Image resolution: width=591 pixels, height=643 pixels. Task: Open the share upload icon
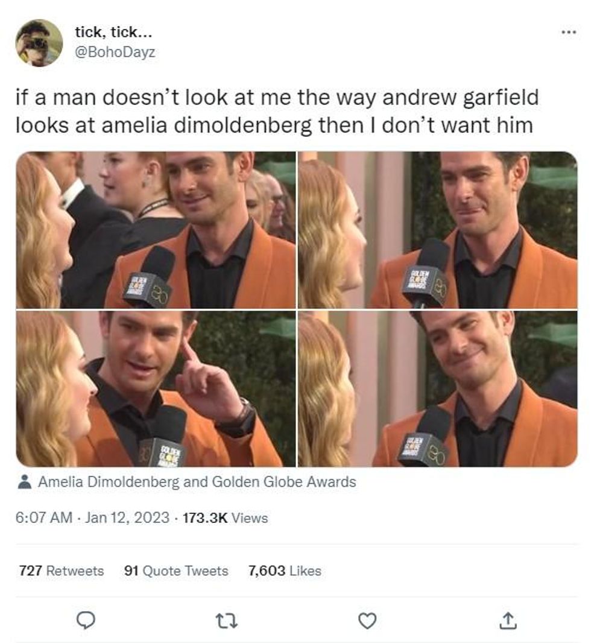[x=508, y=621]
